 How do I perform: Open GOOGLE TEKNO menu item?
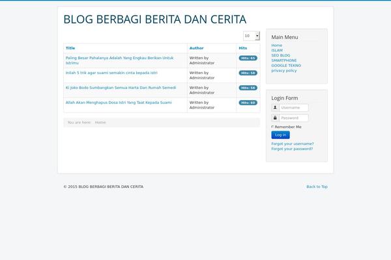point(286,66)
